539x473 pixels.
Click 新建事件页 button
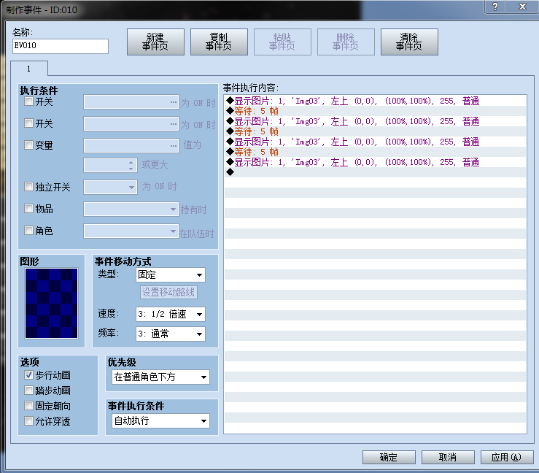[155, 42]
